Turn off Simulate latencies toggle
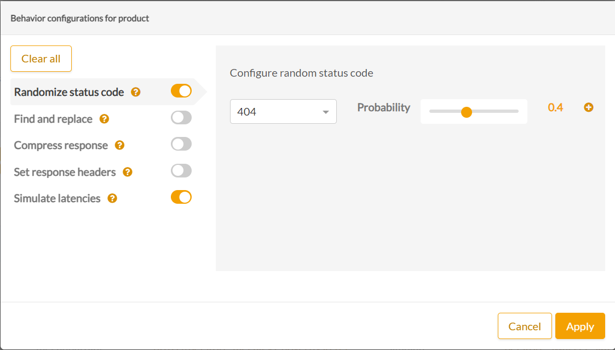Viewport: 615px width, 350px height. 181,197
